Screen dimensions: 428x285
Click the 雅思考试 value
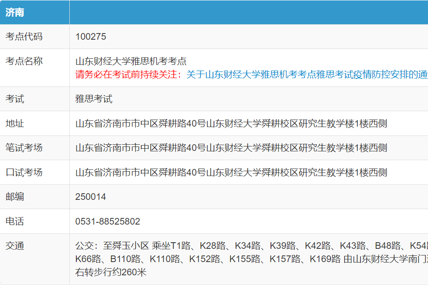pos(94,99)
